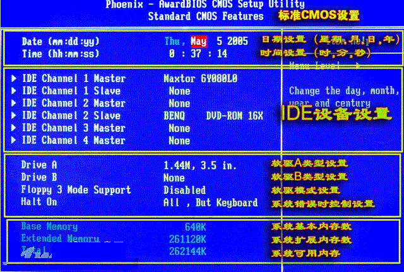Viewport: 404px width, 272px height.
Task: Click the Time (hh:mm:ss) label
Action: click(61, 54)
